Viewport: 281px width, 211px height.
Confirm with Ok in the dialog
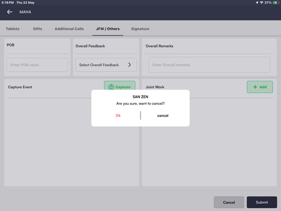118,115
